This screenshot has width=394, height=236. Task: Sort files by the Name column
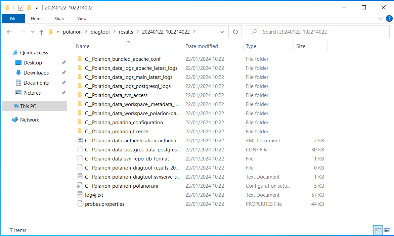pyautogui.click(x=83, y=46)
